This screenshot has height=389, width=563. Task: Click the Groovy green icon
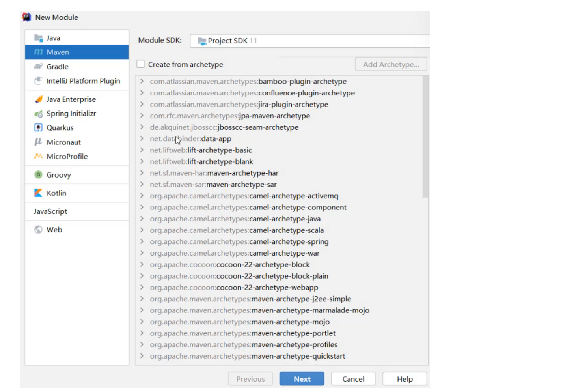click(38, 174)
